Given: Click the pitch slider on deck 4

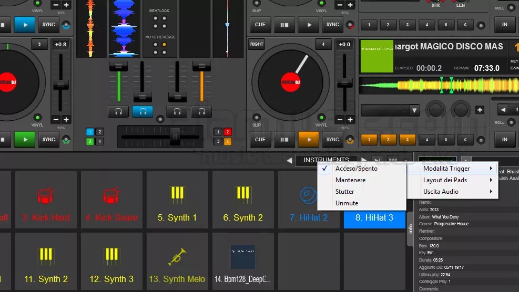Looking at the screenshot, I should pyautogui.click(x=344, y=82).
